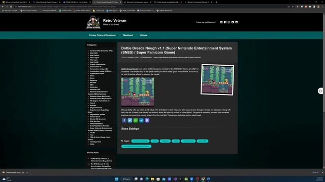Screen dimensions: 325x182
Task: Select Commodore Plus/4 category
Action: pyautogui.click(x=97, y=73)
